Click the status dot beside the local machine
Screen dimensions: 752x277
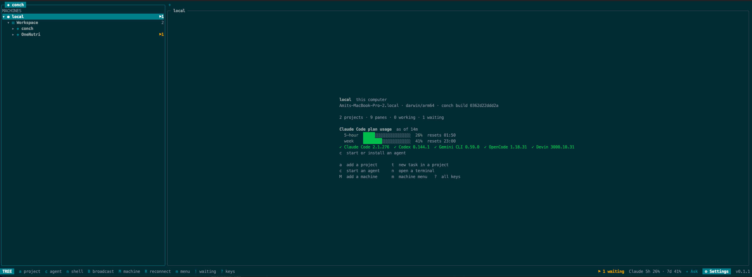tap(8, 17)
